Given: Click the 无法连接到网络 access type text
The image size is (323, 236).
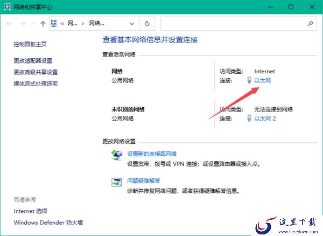Looking at the screenshot, I should (x=273, y=109).
